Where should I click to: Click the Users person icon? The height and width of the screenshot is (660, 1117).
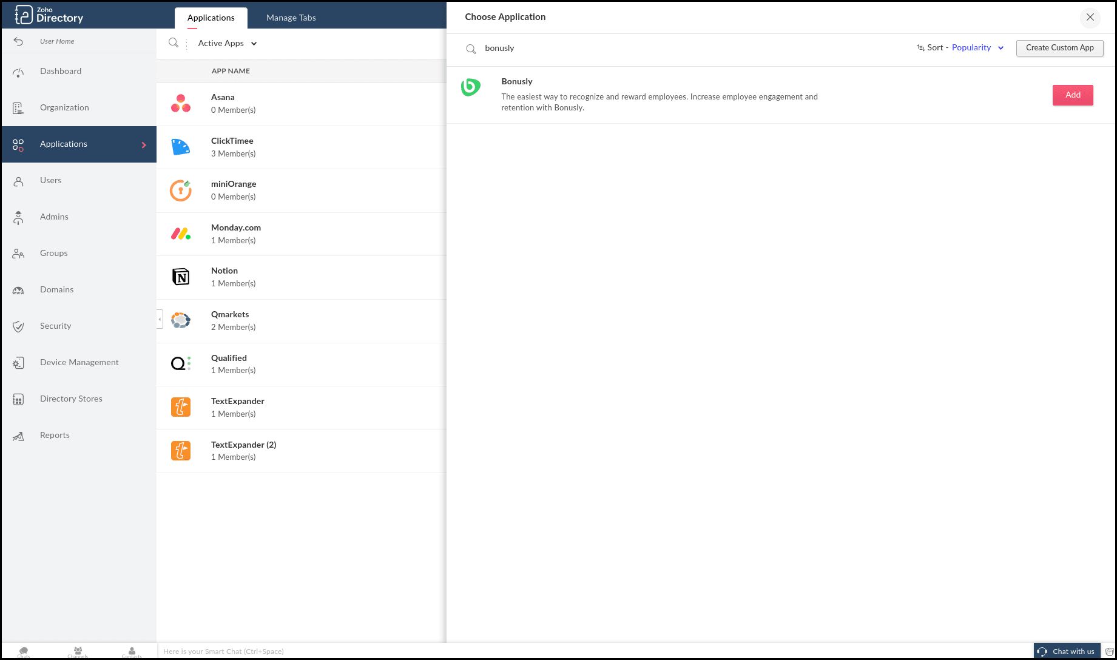coord(18,181)
